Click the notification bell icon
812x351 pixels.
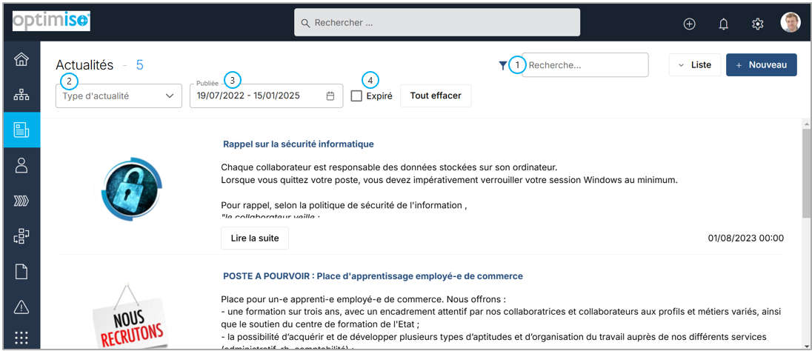pos(723,24)
